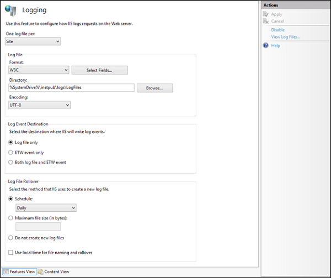The height and width of the screenshot is (278, 331).
Task: Click the Cancel action text
Action: 277,21
